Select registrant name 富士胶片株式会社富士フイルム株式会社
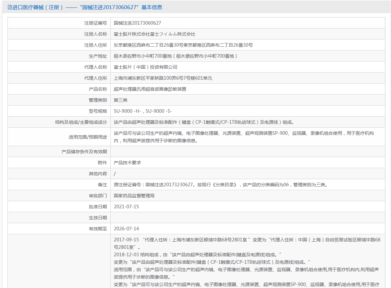The width and height of the screenshot is (391, 288). [155, 34]
